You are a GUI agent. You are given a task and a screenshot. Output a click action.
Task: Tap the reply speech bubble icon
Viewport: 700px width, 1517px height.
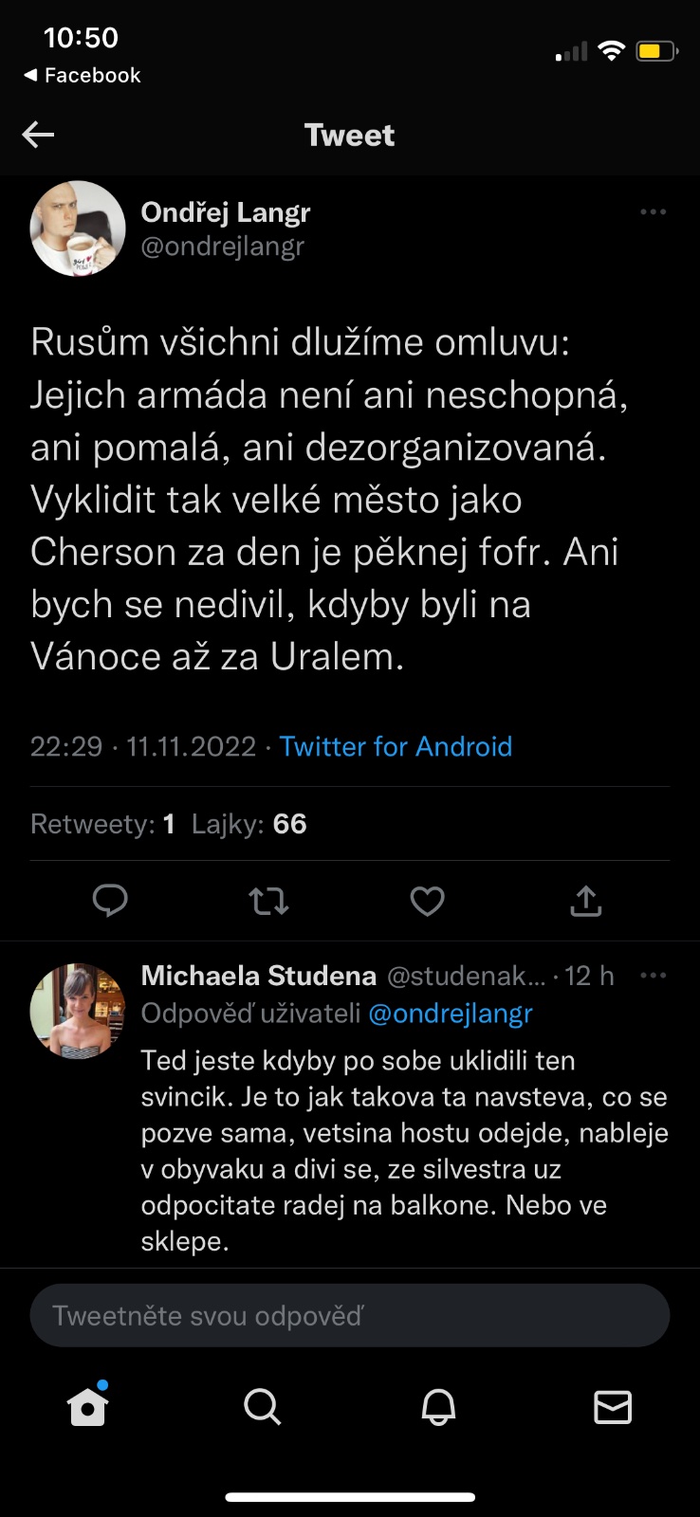coord(110,901)
